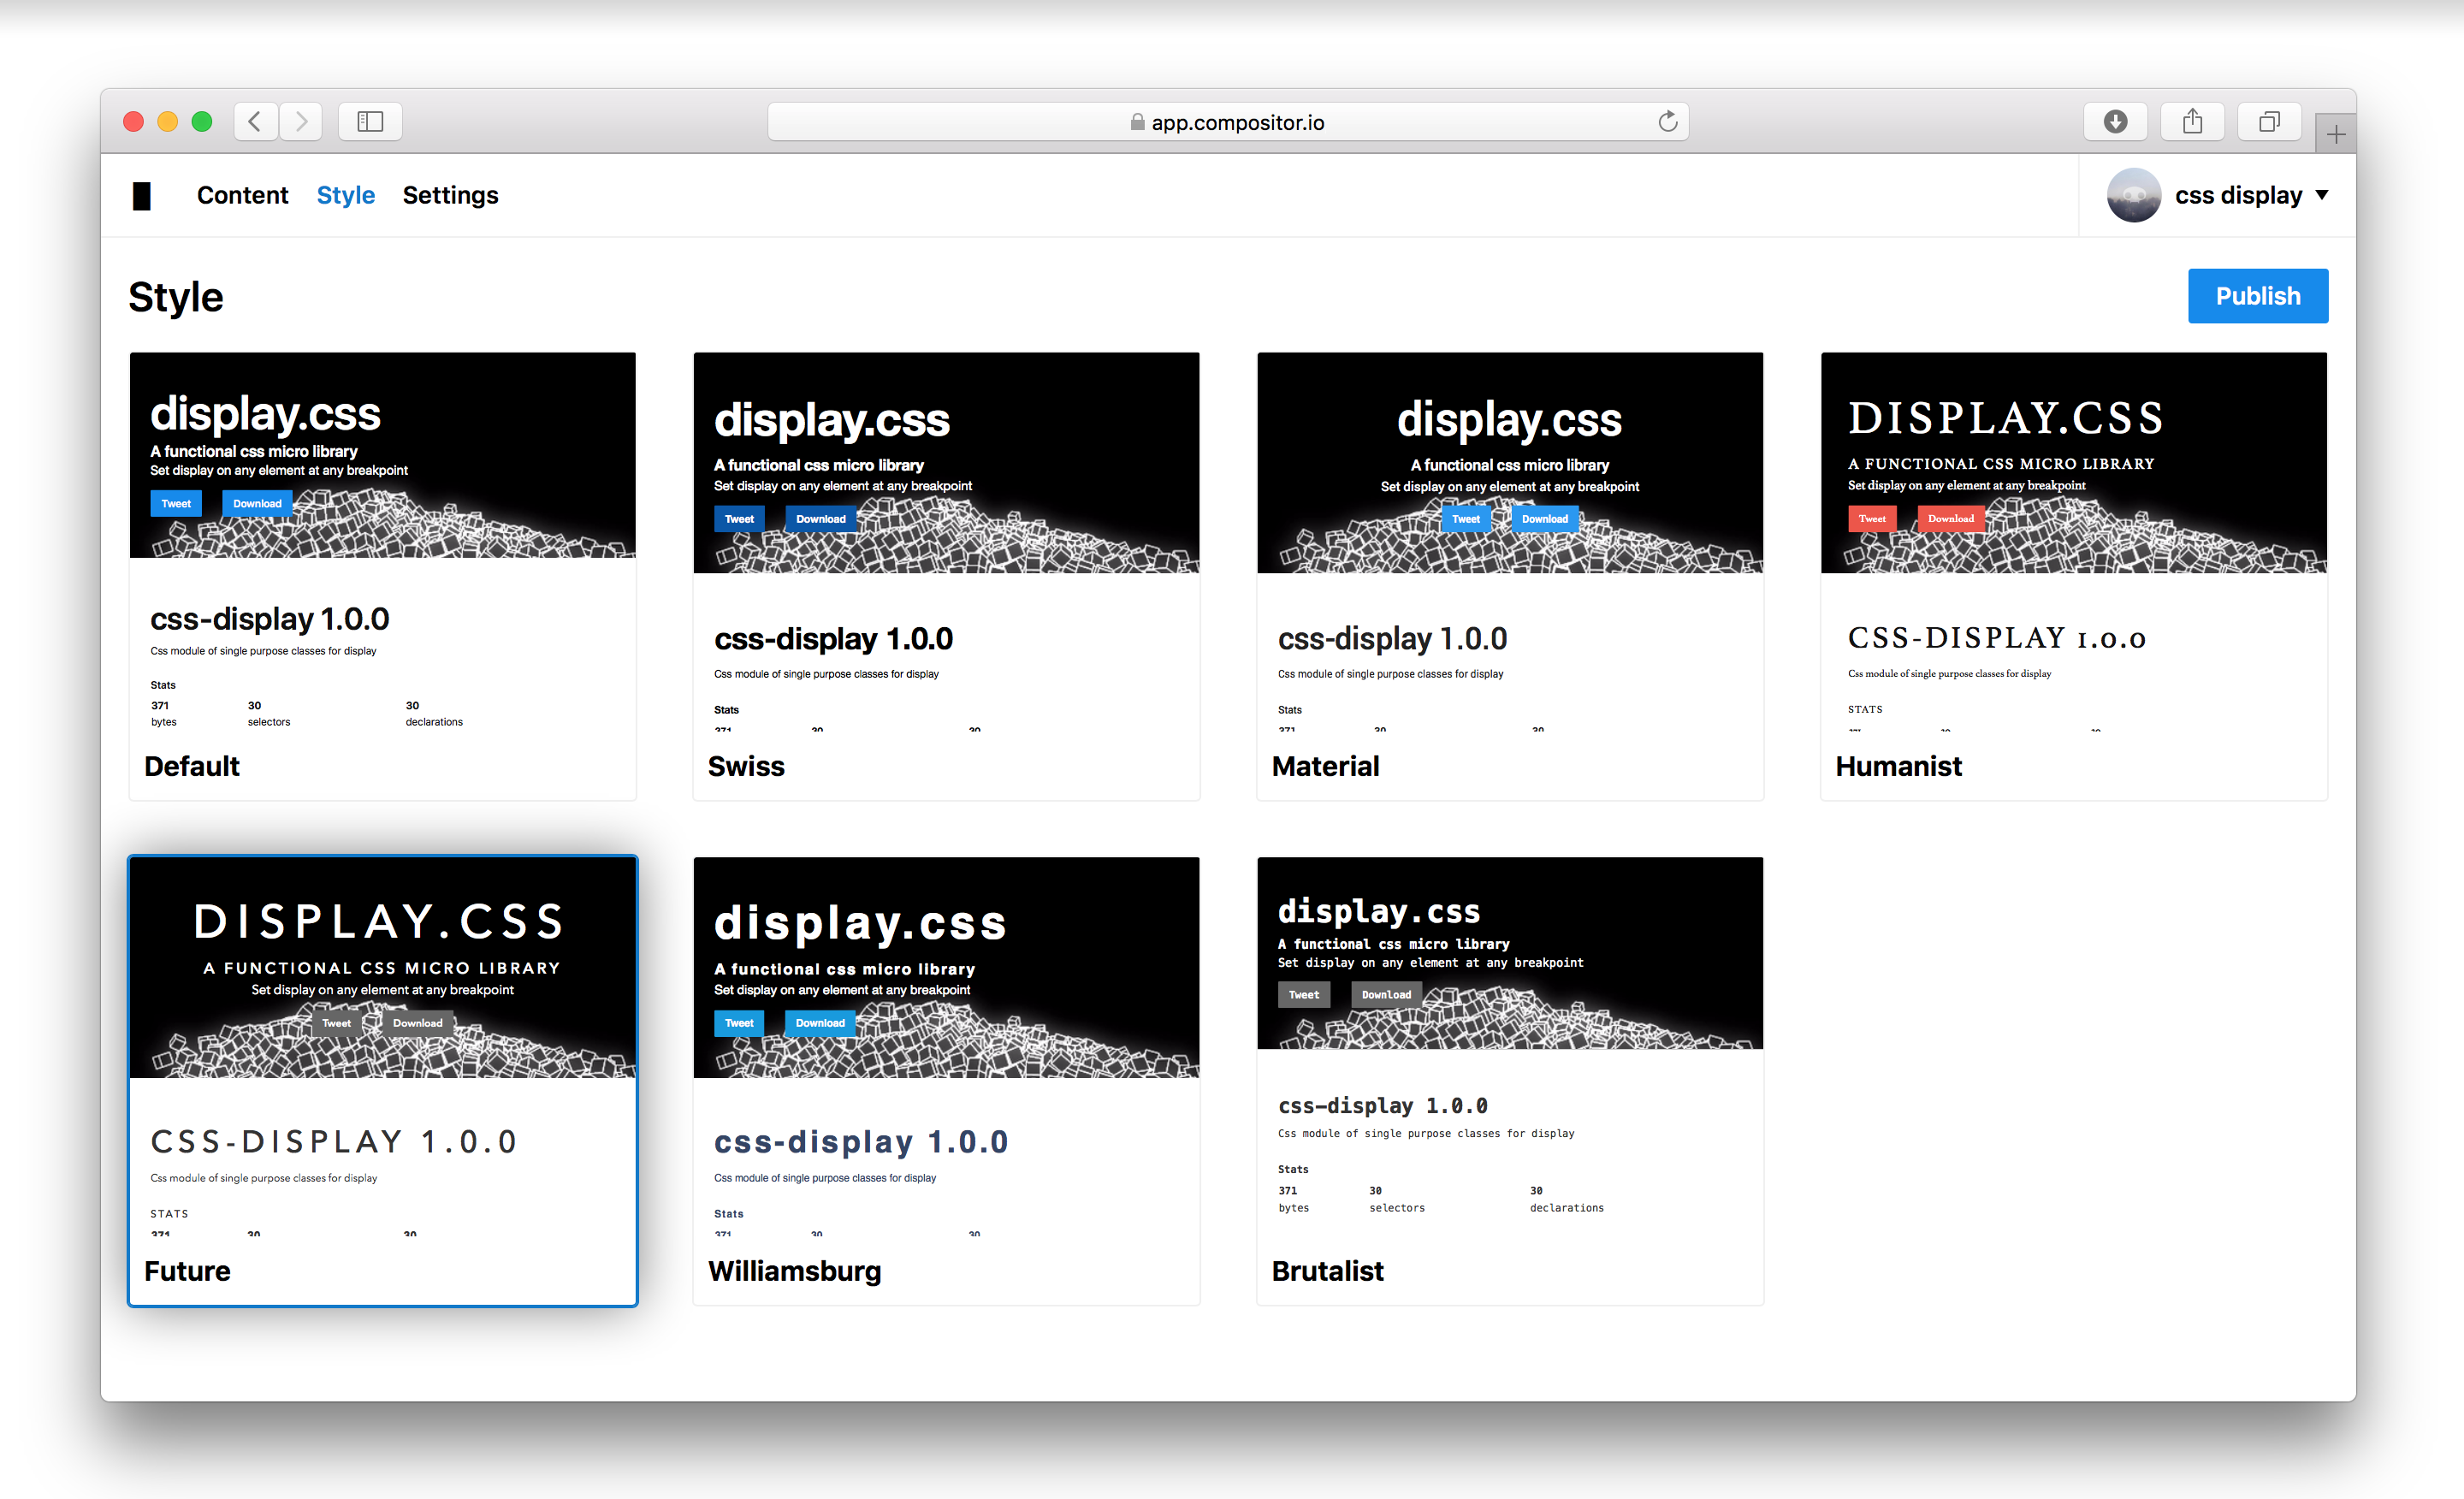Screen dimensions: 2464x1499
Task: Reload page using refresh icon
Action: pyautogui.click(x=1667, y=122)
